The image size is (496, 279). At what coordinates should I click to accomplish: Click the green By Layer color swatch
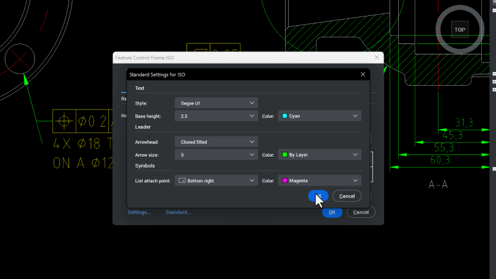tap(284, 155)
